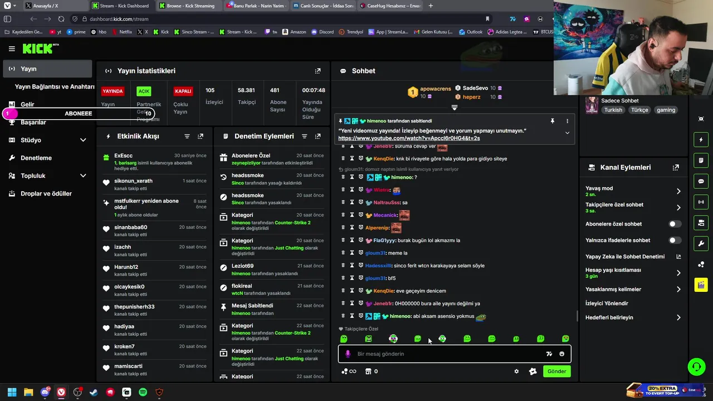Click the lightning quick actions sidebar icon
Screen dimensions: 713x401
(701, 139)
